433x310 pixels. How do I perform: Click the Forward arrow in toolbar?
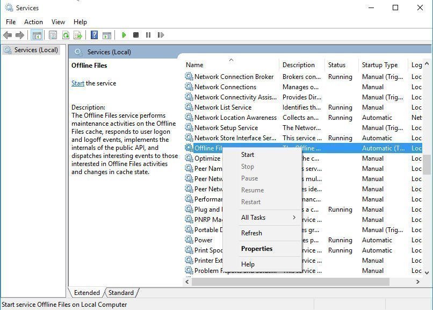[20, 35]
